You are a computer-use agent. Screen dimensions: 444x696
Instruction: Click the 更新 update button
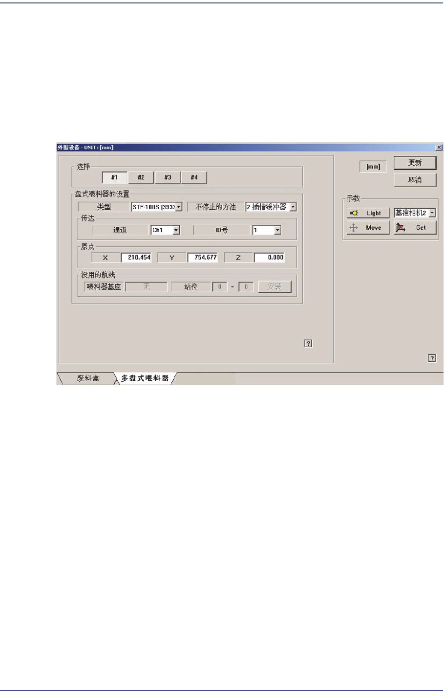click(x=415, y=163)
